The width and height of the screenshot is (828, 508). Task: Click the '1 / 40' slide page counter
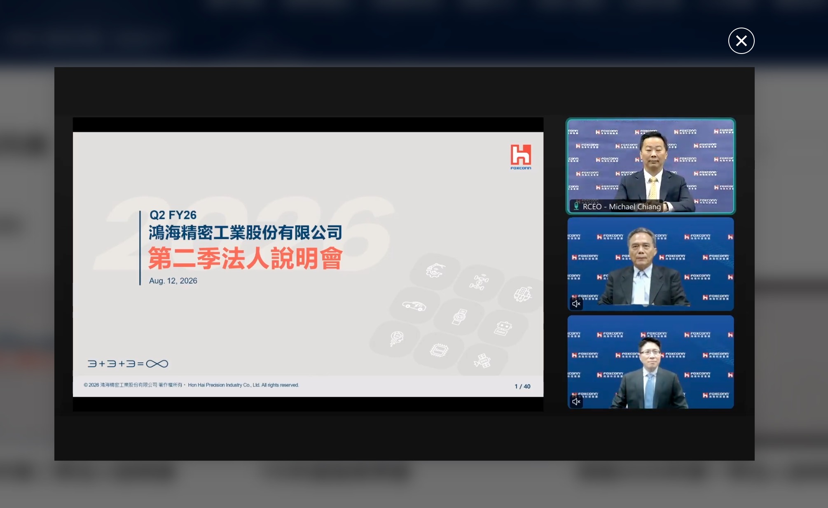pyautogui.click(x=522, y=386)
